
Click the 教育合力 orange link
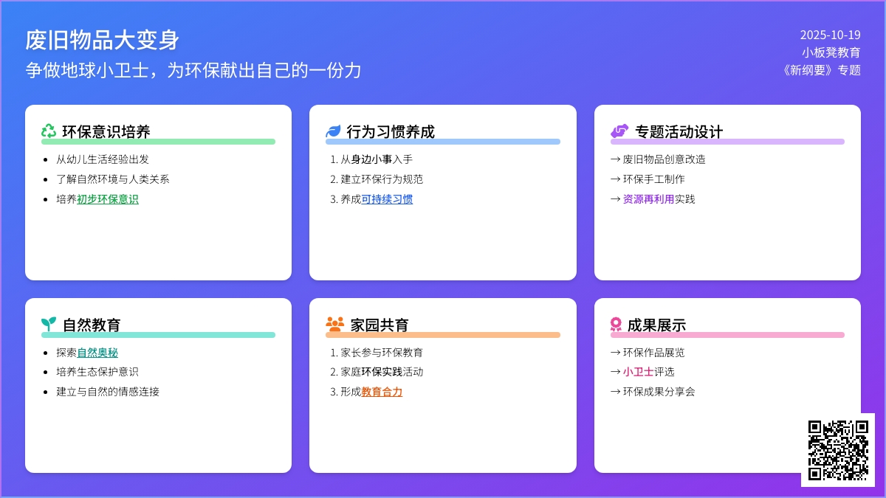pos(382,392)
